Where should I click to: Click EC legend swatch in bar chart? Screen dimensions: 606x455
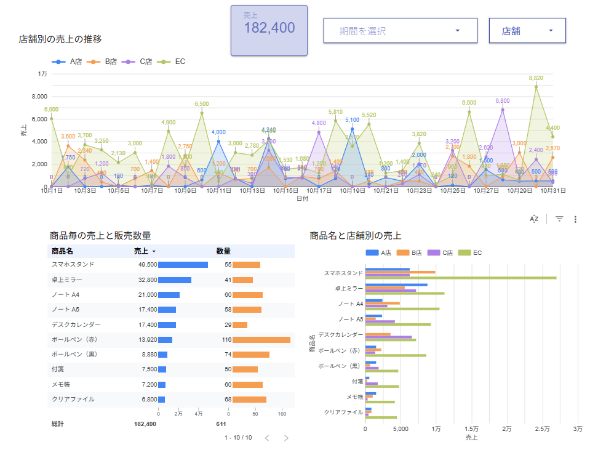[x=464, y=252]
